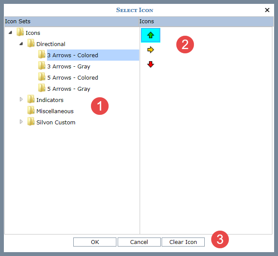
Task: Collapse the root Icons tree node
Action: point(10,33)
